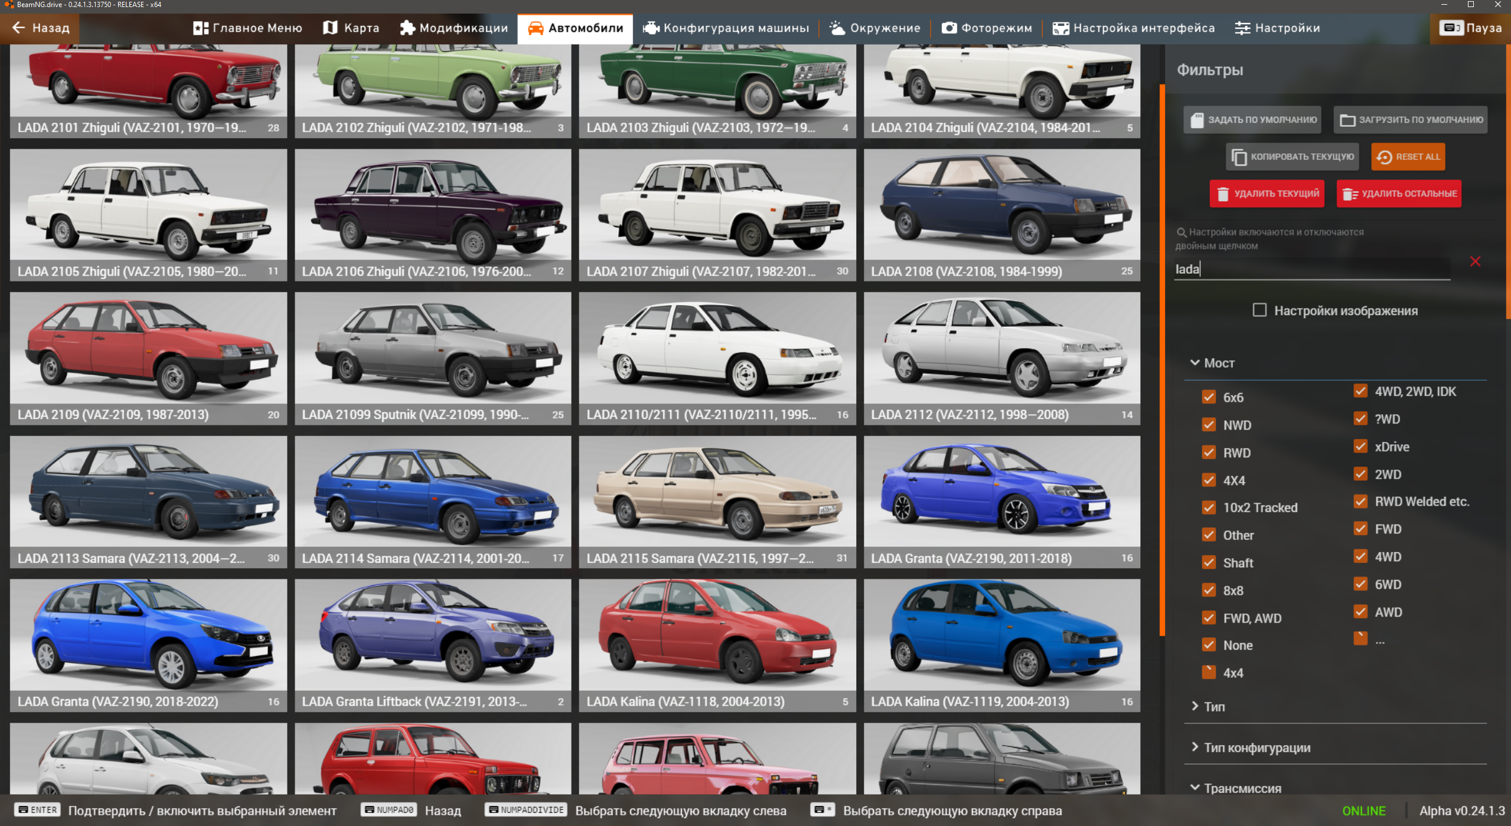Select the LADA 2108 car thumbnail
Image resolution: width=1511 pixels, height=826 pixels.
click(x=1001, y=215)
